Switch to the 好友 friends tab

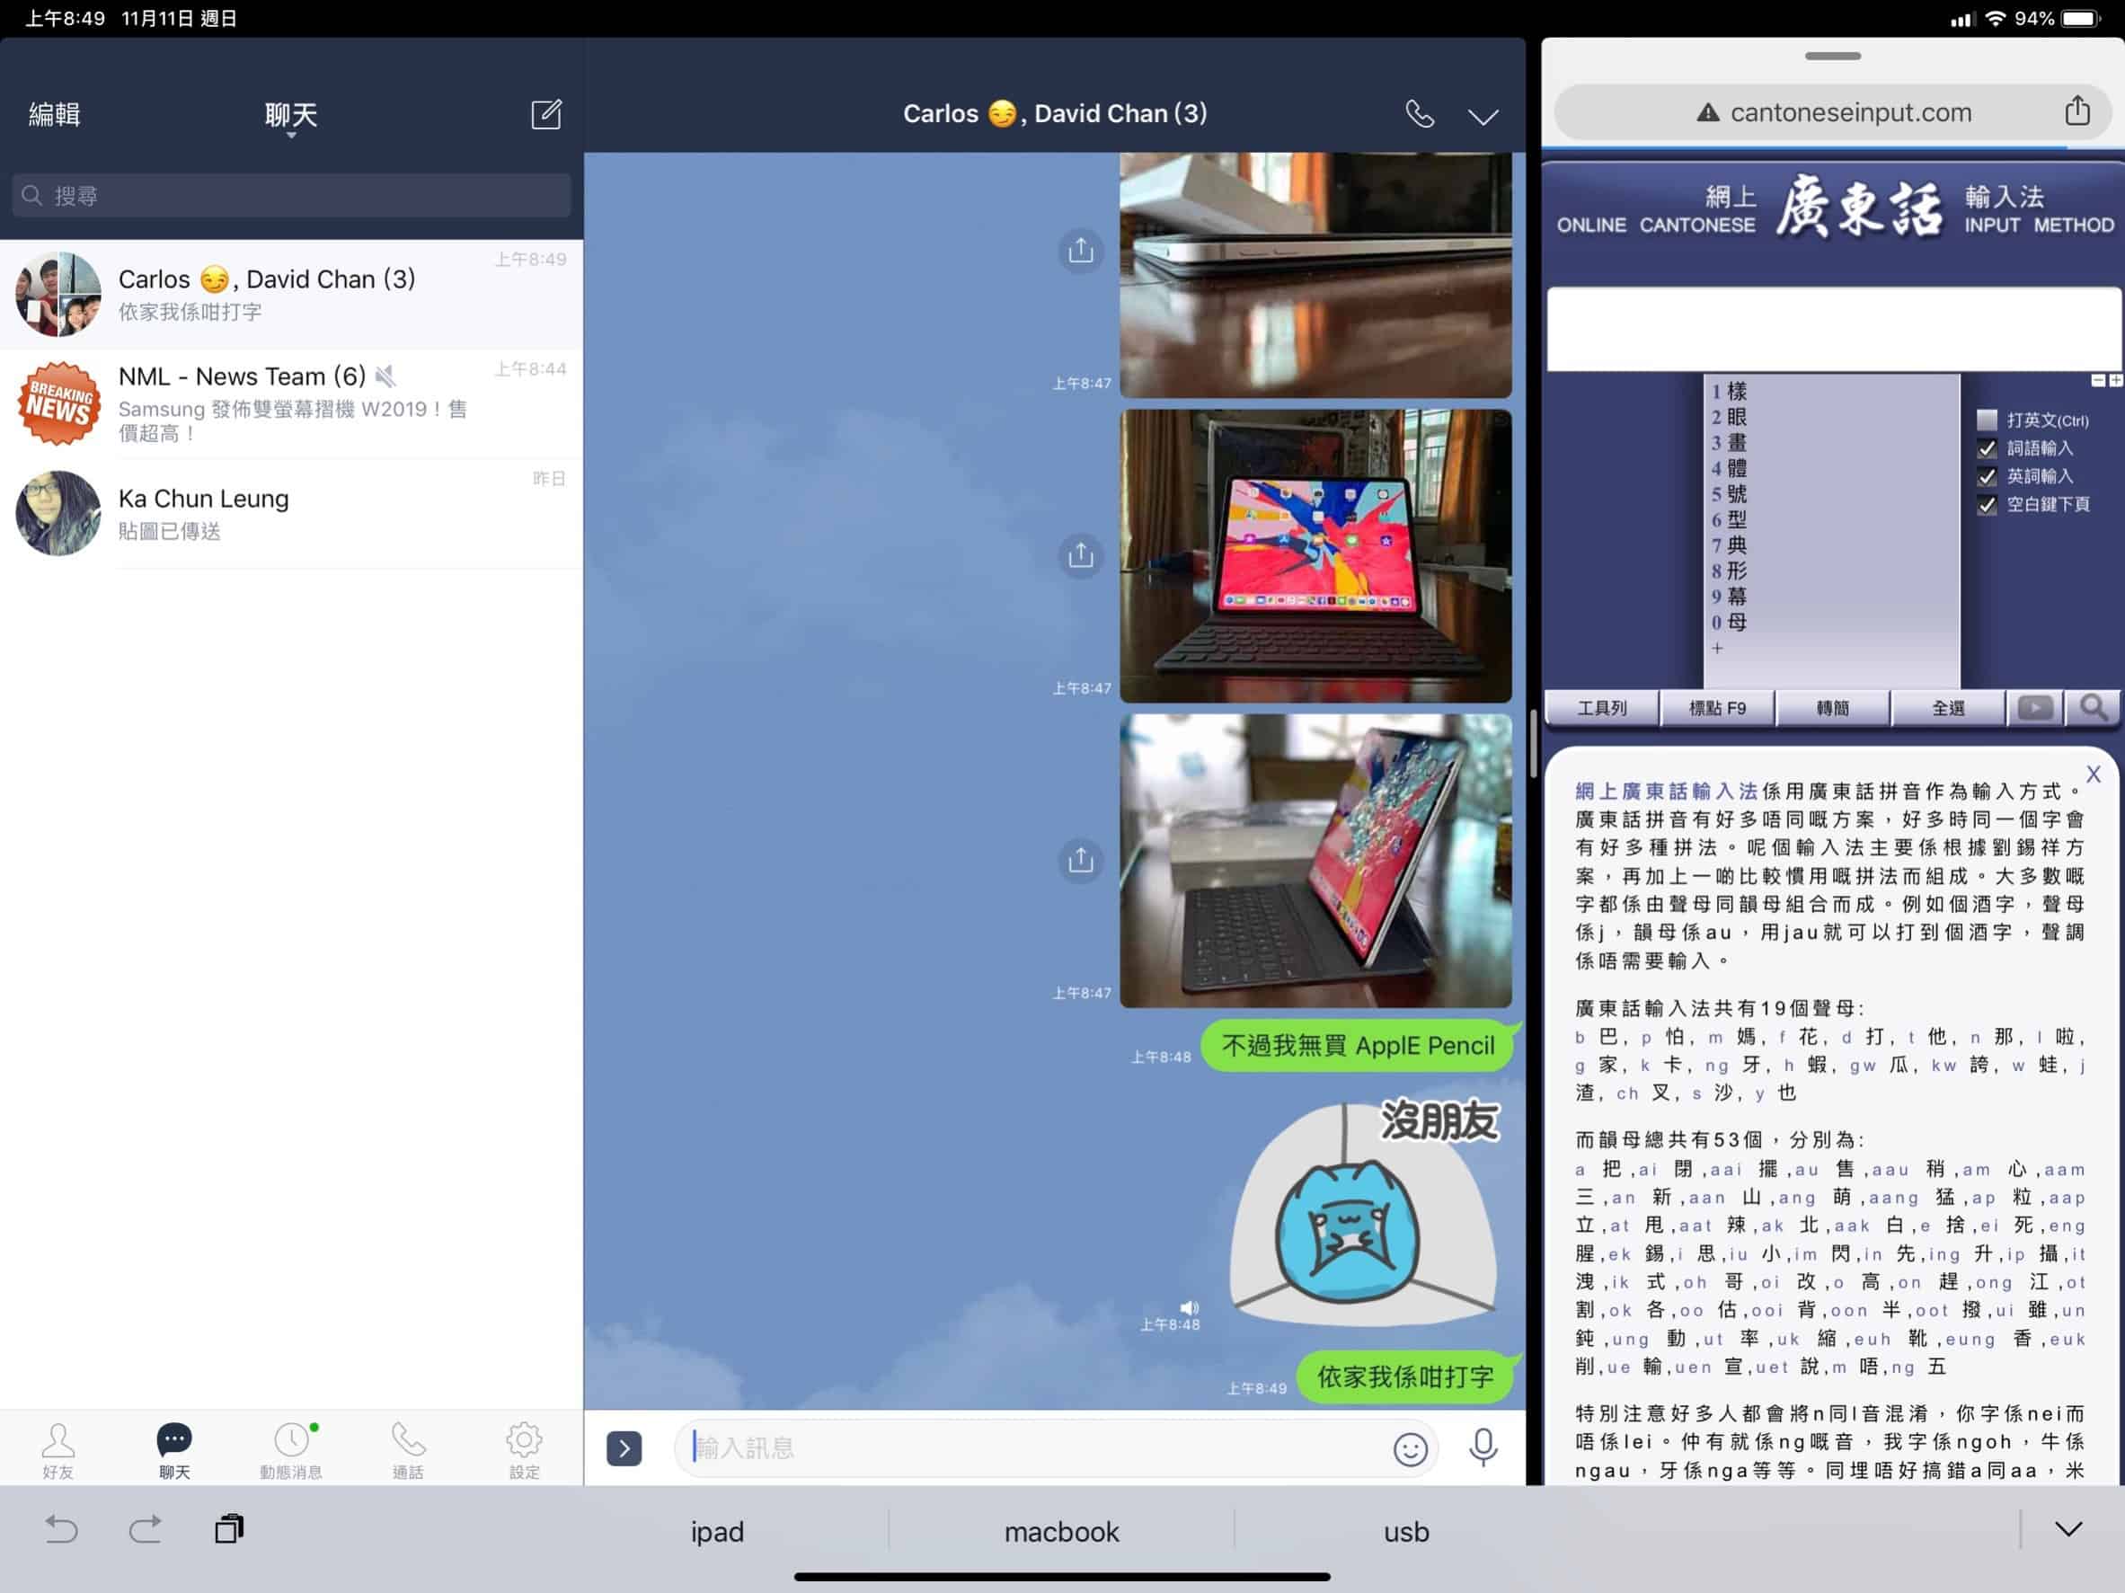pos(58,1451)
